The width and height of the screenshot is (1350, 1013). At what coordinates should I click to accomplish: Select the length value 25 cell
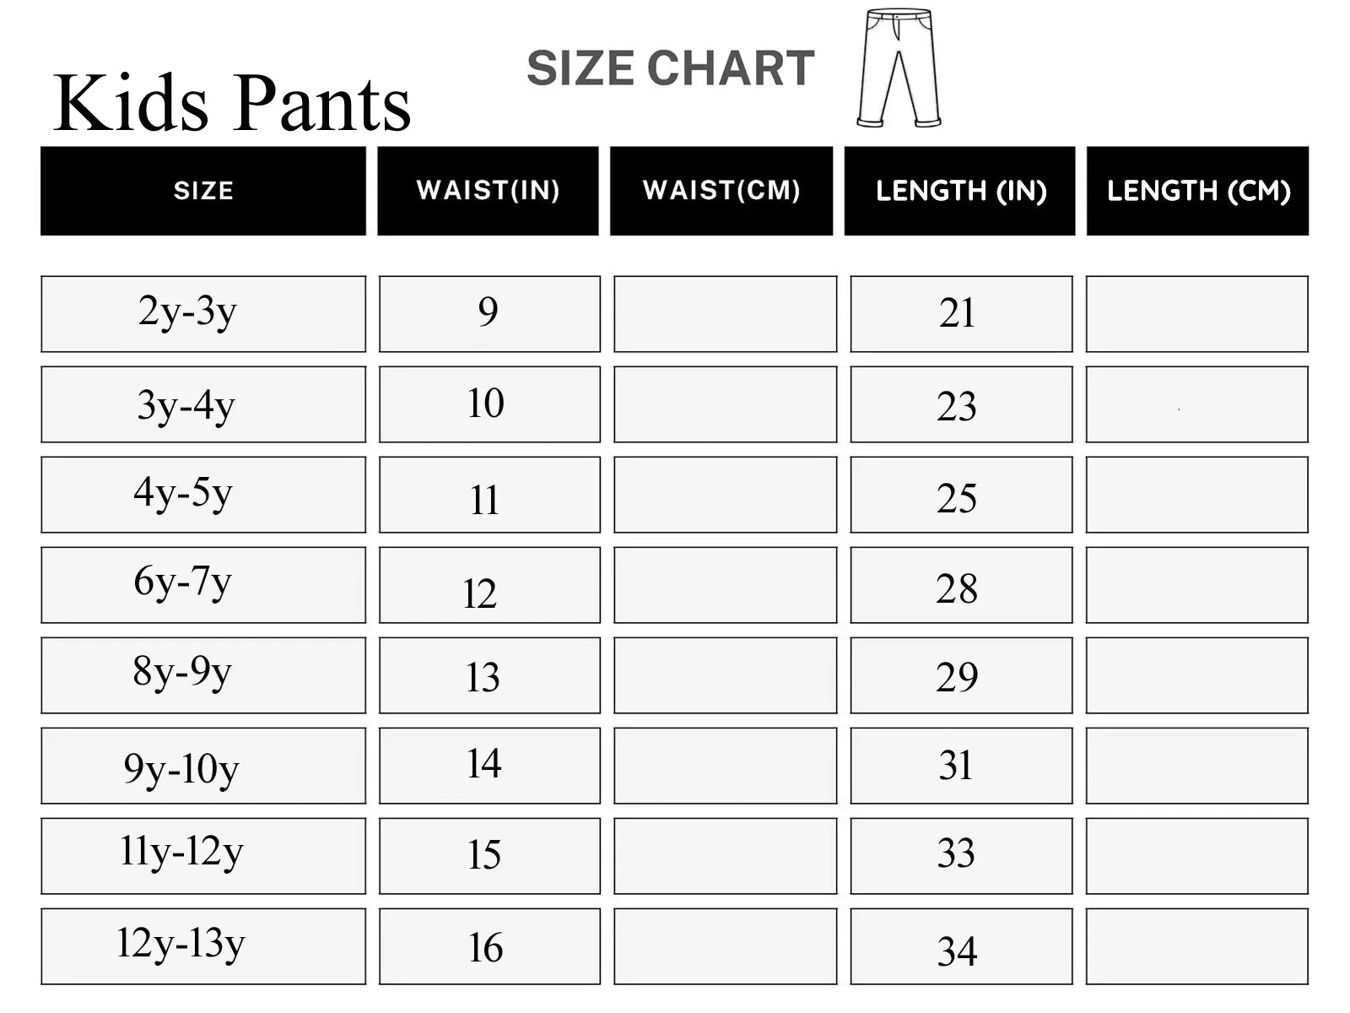[x=961, y=495]
